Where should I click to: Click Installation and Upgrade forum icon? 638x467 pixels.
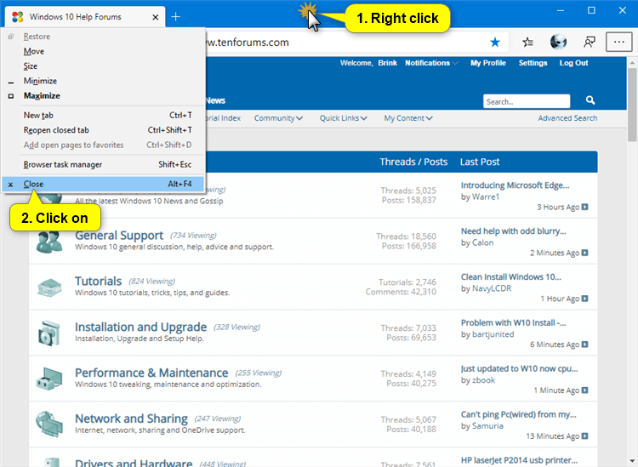pyautogui.click(x=49, y=333)
